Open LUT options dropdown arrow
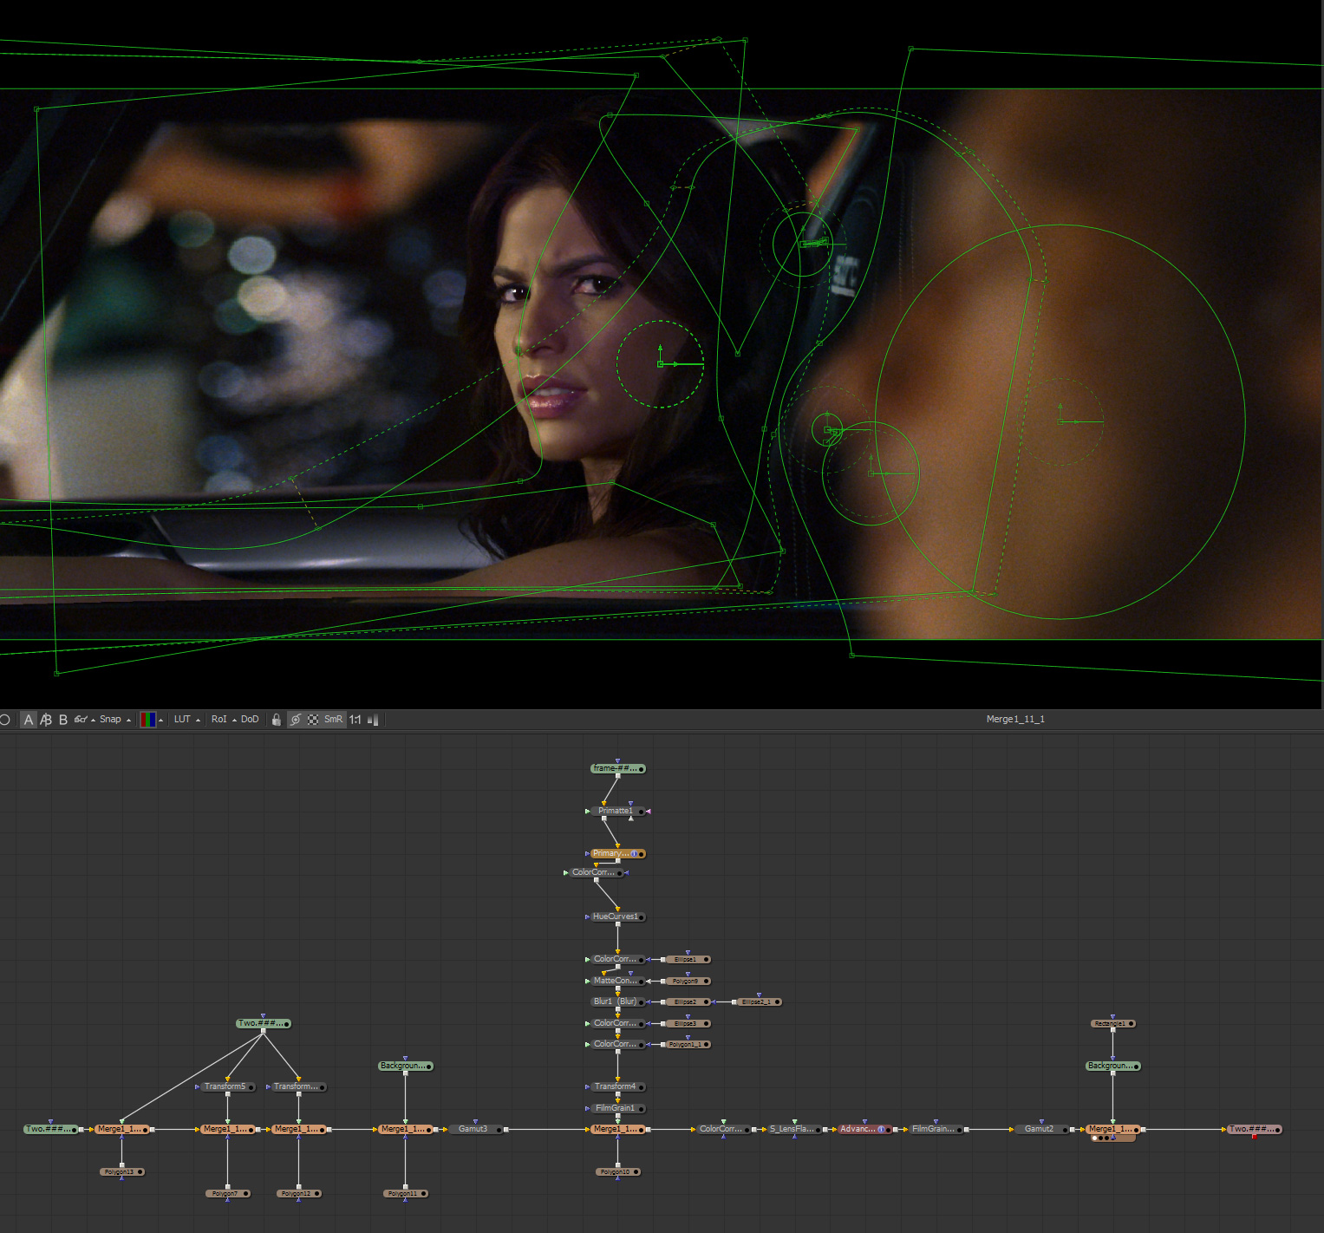1324x1233 pixels. point(199,721)
